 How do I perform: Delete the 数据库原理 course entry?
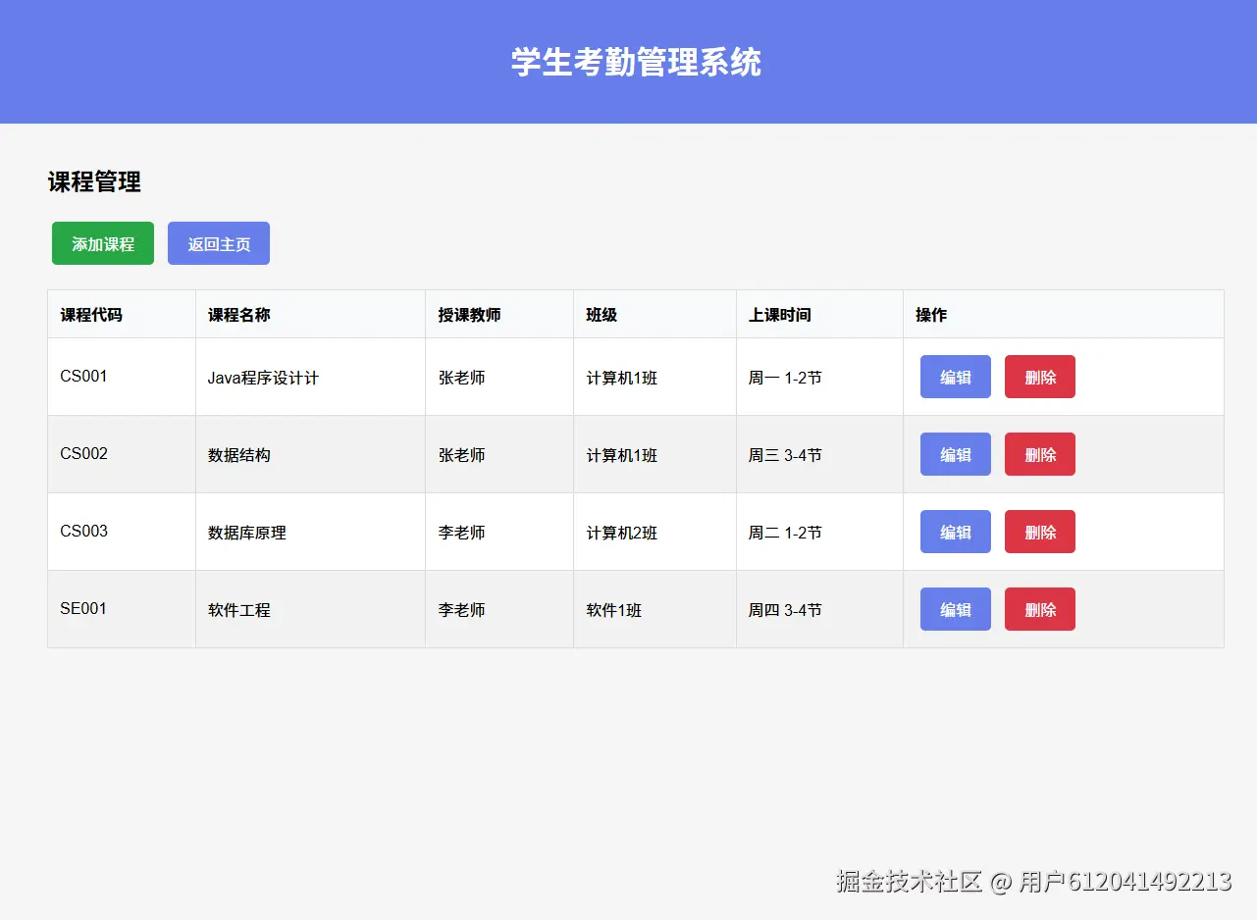click(1039, 532)
